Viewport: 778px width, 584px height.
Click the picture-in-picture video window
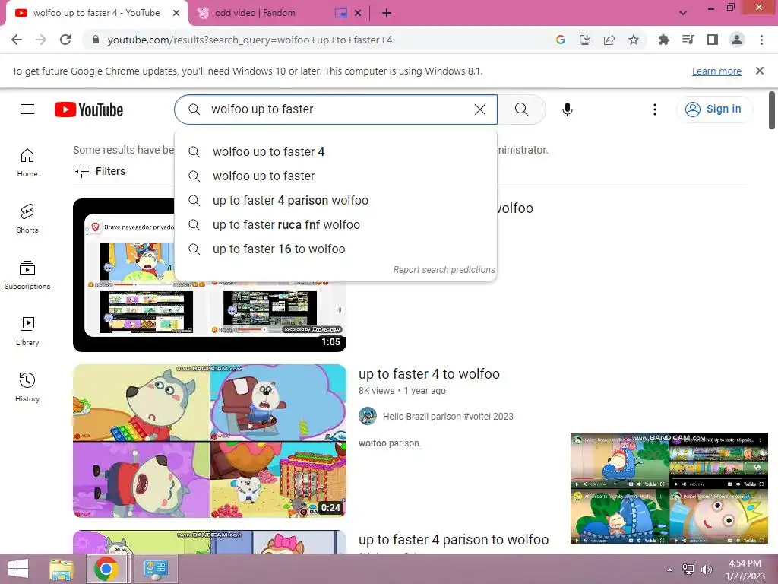pyautogui.click(x=669, y=488)
